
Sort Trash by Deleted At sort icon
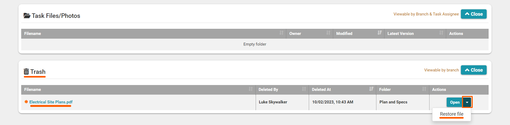pos(371,89)
